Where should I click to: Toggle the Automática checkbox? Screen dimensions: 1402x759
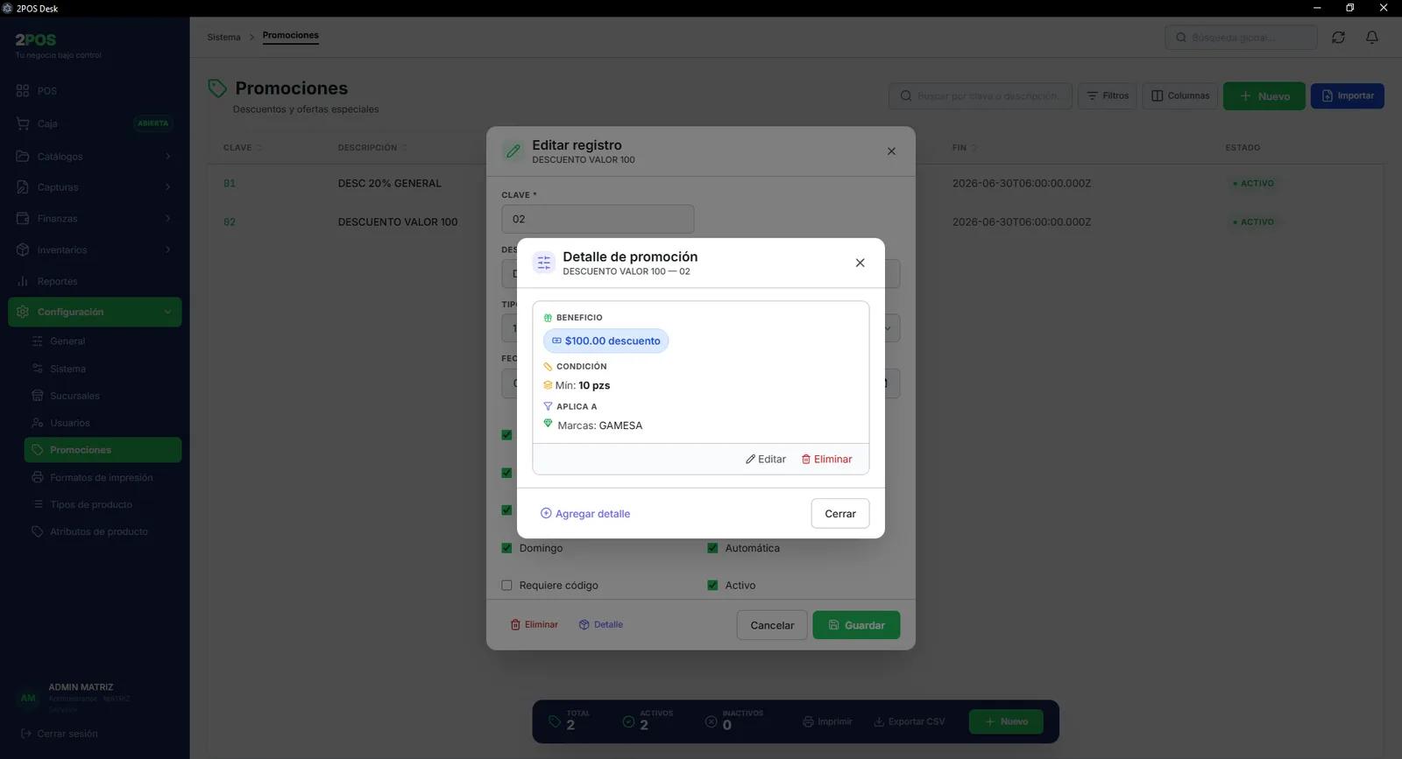point(712,548)
